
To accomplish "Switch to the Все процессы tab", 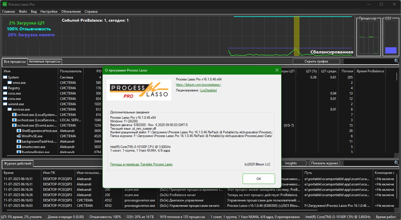I will pos(15,61).
